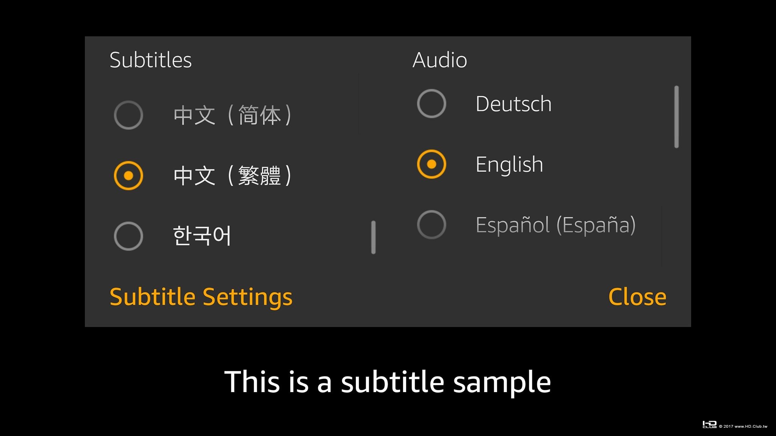
Task: Click the Audio list scrollbar thumb
Action: (676, 117)
